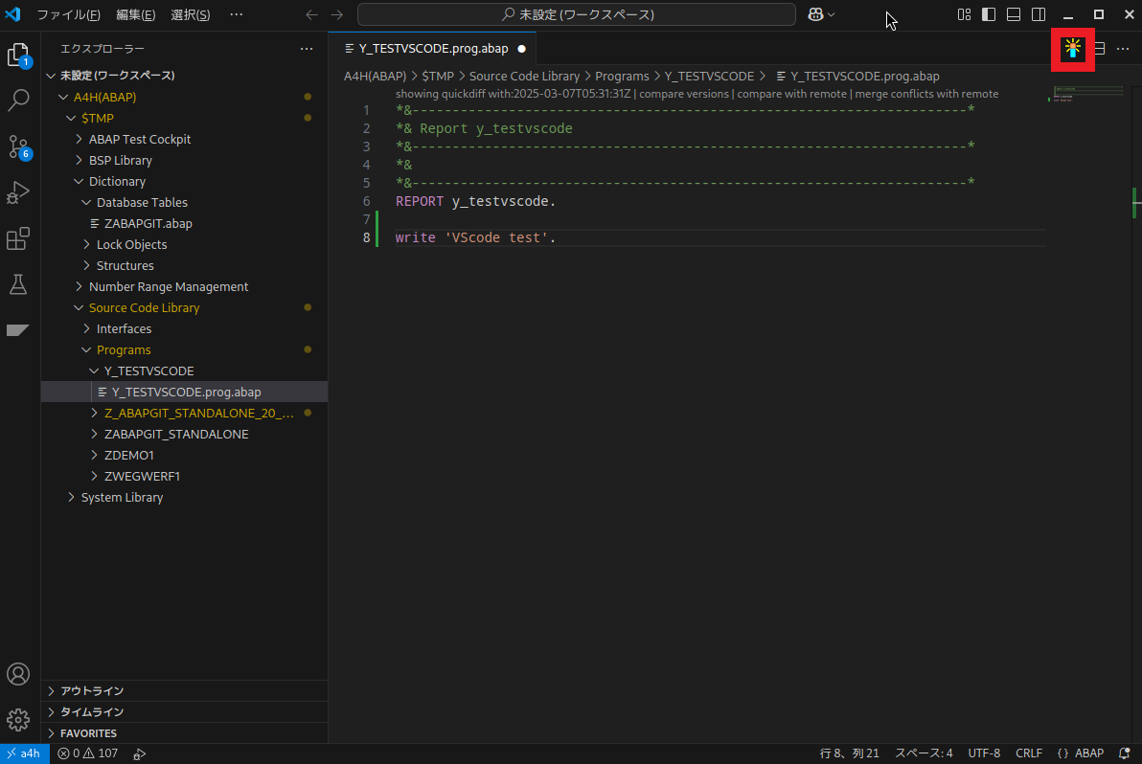Screen dimensions: 1142x764
Task: Toggle the panel visibility
Action: point(1013,14)
